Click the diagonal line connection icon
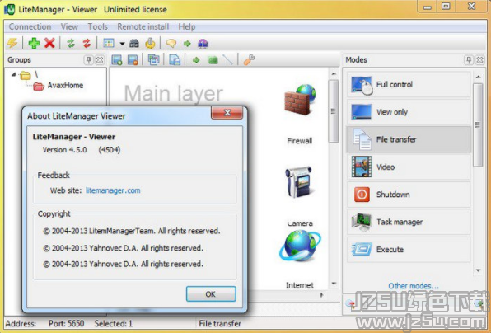The image size is (491, 333). [x=227, y=59]
